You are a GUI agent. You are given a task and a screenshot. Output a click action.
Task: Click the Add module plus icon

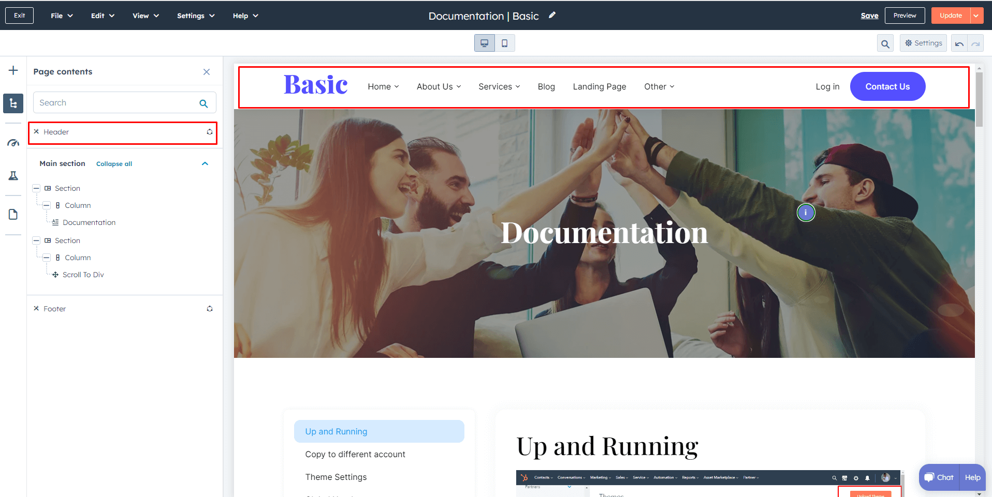tap(13, 70)
